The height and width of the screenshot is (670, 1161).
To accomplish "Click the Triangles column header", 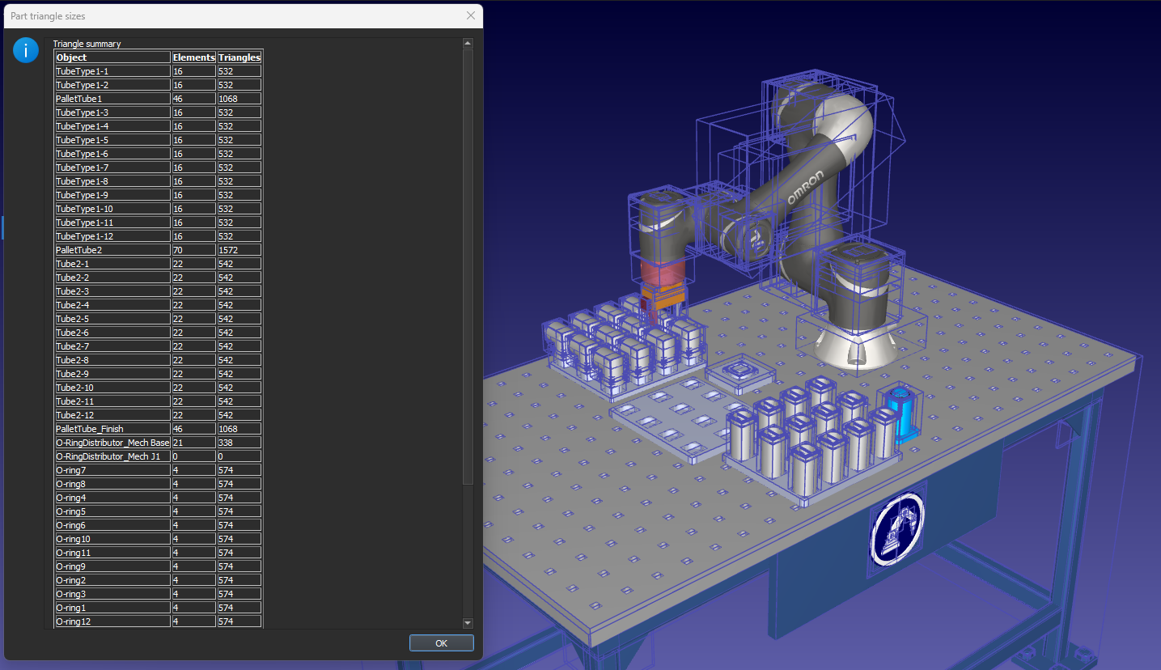I will click(239, 57).
